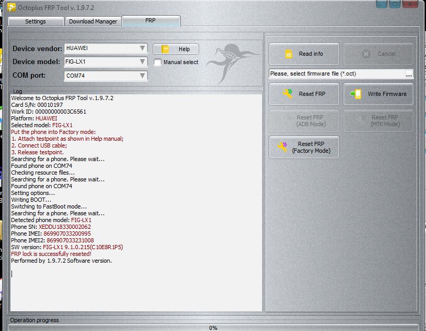Click 'Phone IMEI: 869907033200995' line
The image size is (426, 331).
[51, 234]
